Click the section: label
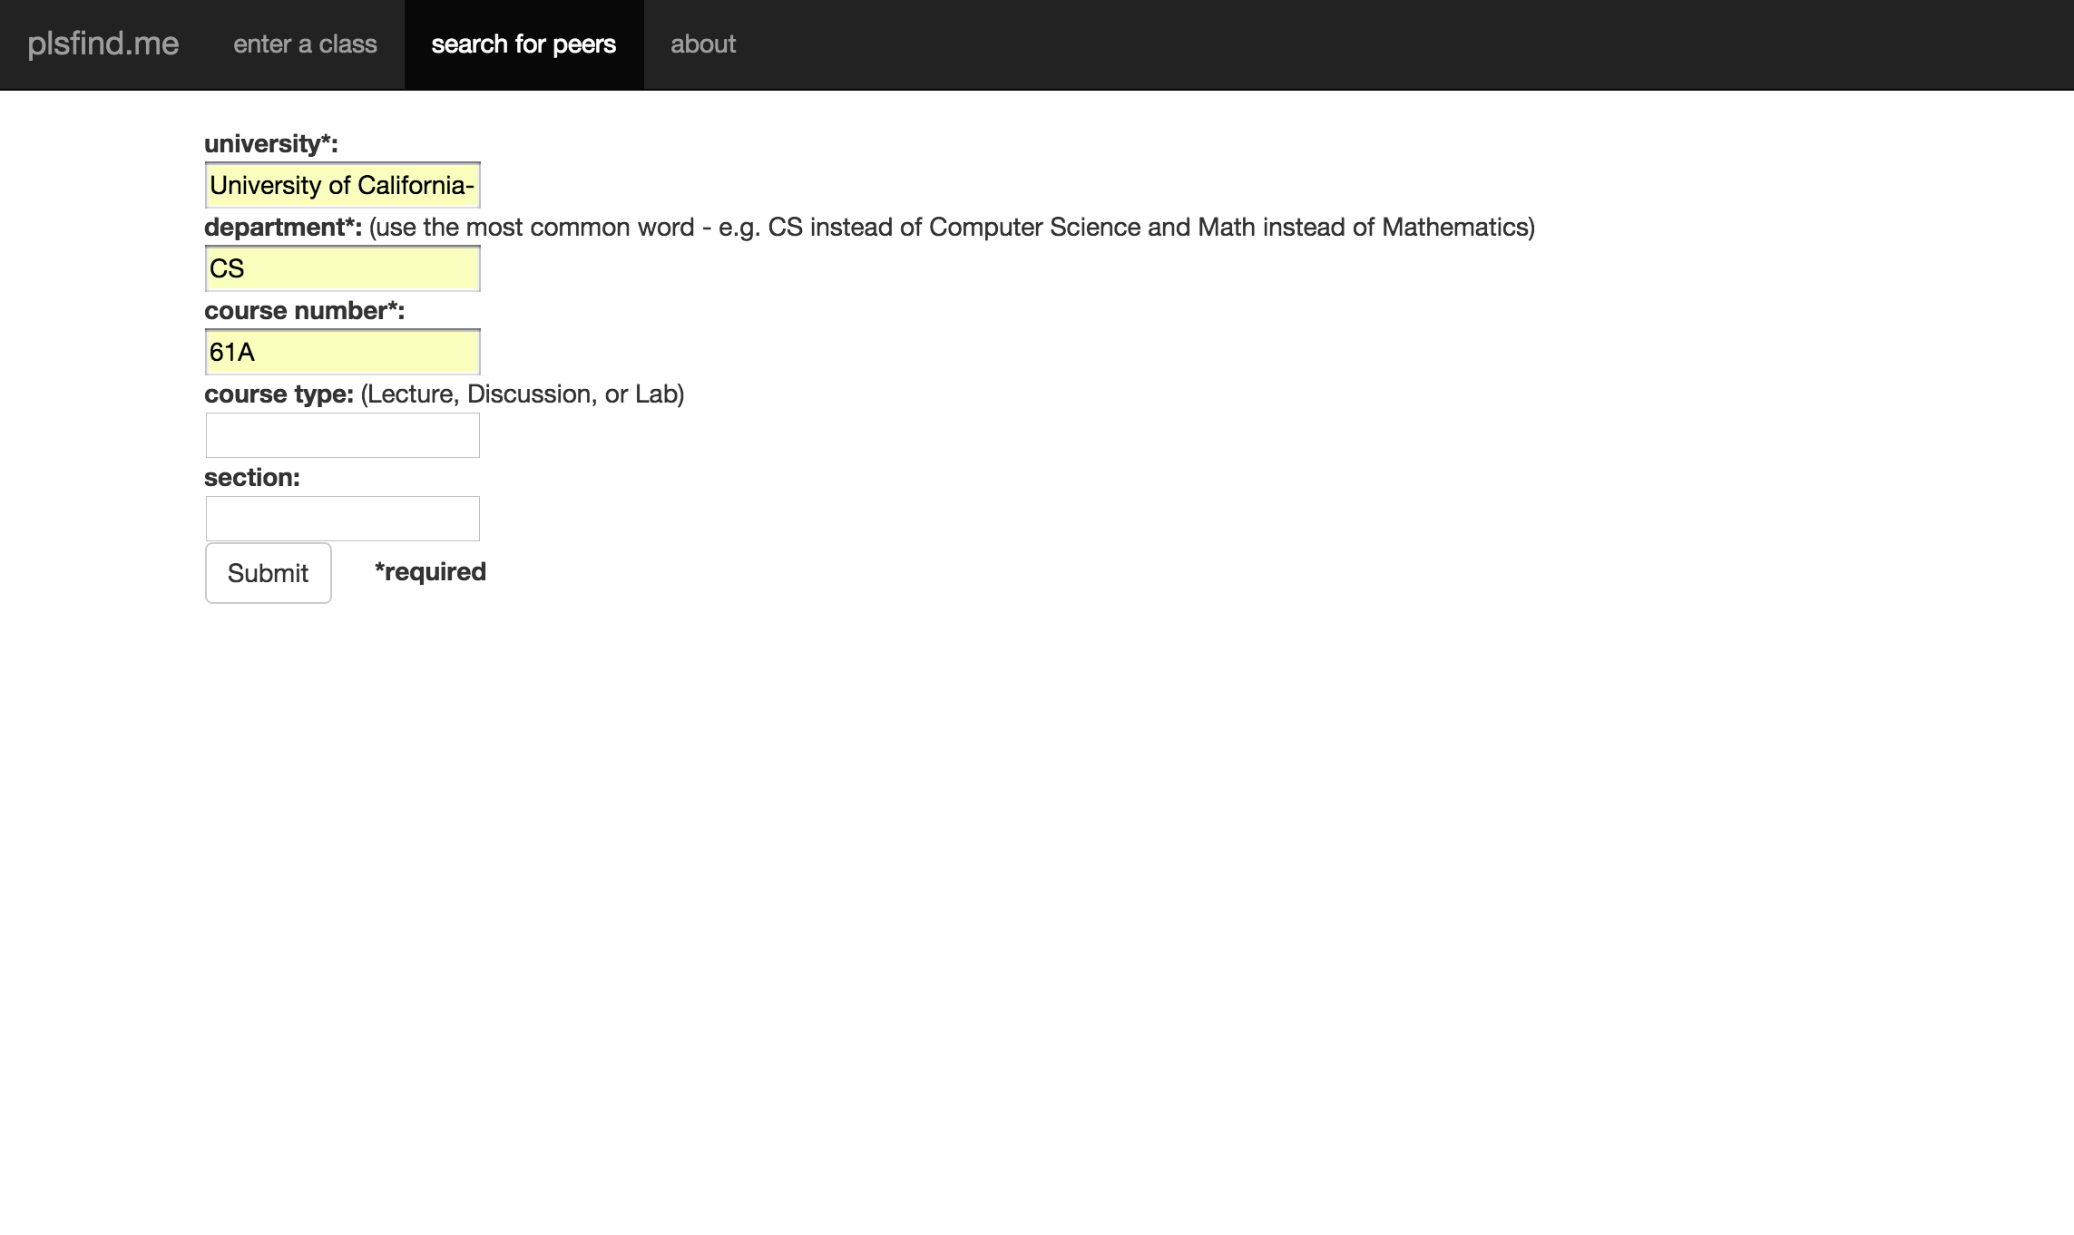 251,478
